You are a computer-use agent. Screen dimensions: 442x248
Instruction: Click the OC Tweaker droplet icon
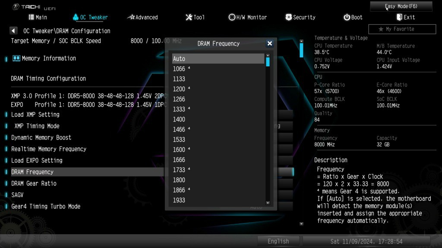point(76,17)
